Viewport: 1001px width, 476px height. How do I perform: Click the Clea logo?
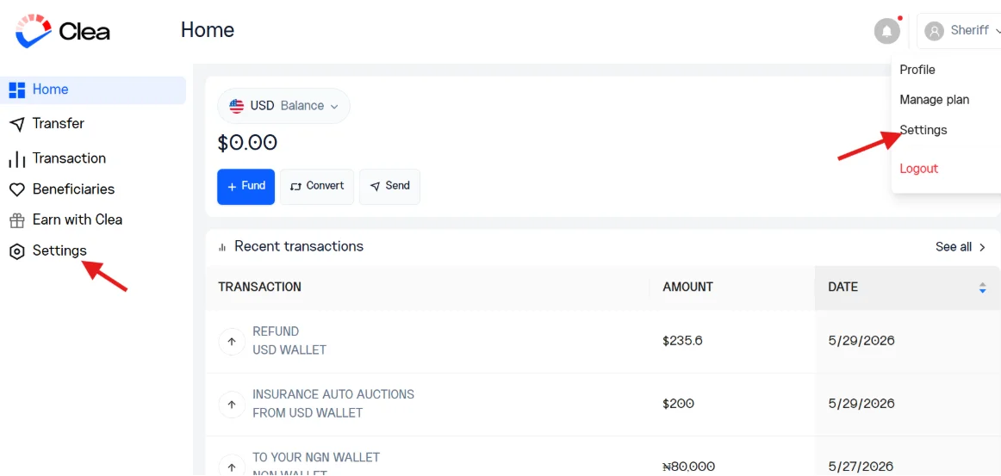pyautogui.click(x=63, y=31)
